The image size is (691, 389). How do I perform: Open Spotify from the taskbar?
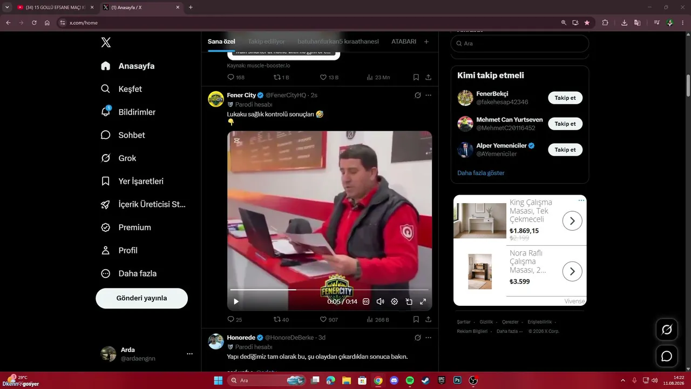pos(410,380)
